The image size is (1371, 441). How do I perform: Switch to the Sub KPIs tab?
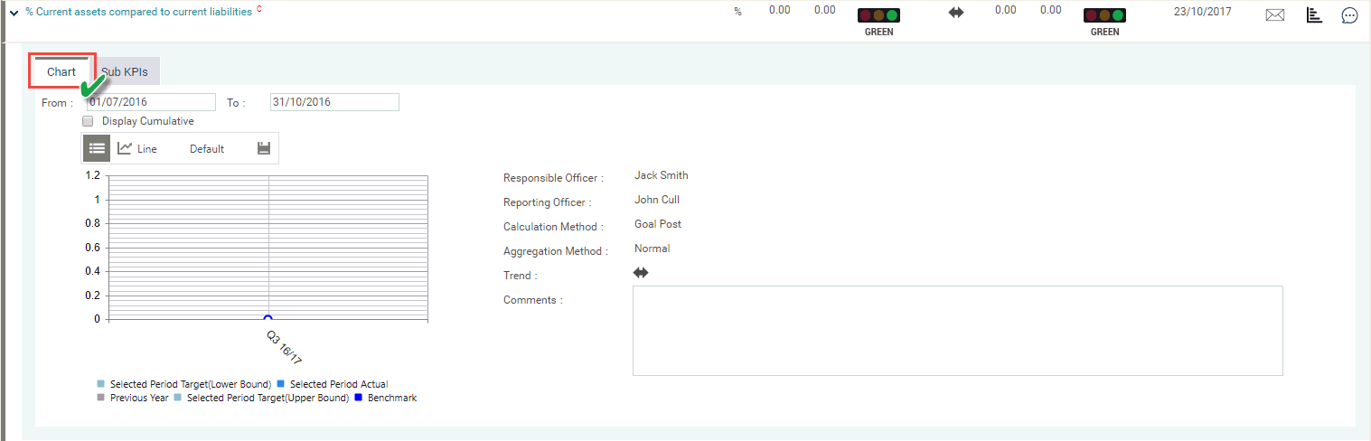[x=125, y=71]
